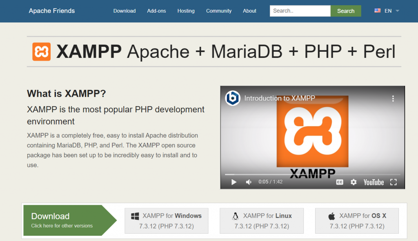The image size is (418, 241).
Task: Click the orange XAMPP logo icon in heading
Action: tap(41, 52)
